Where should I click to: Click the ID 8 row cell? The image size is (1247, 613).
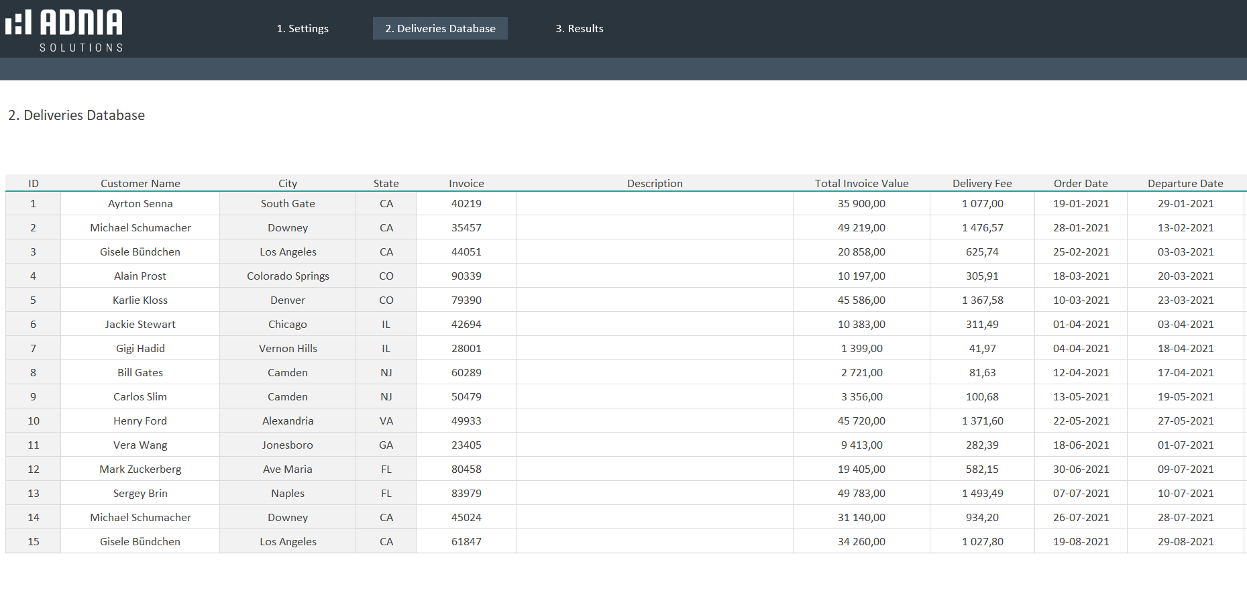click(33, 372)
